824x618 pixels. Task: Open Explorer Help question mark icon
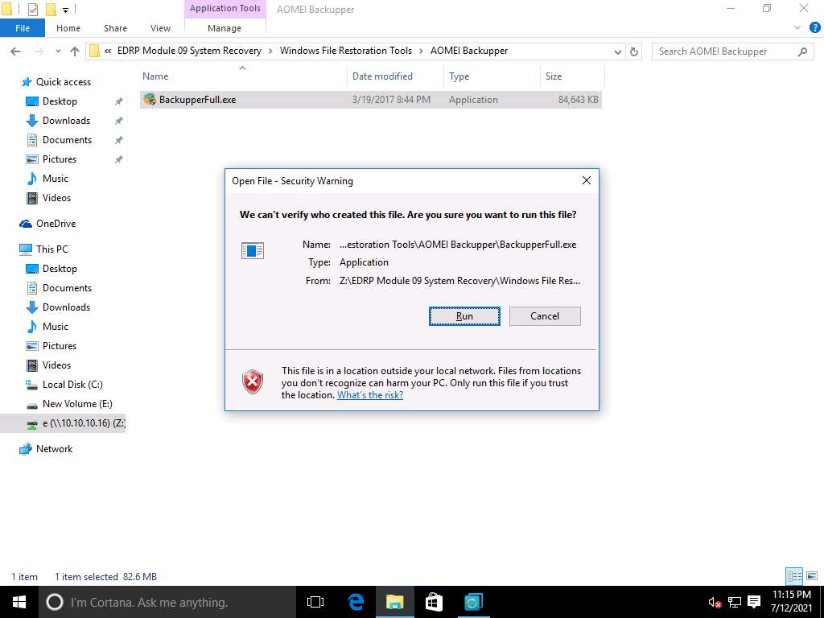(x=814, y=28)
